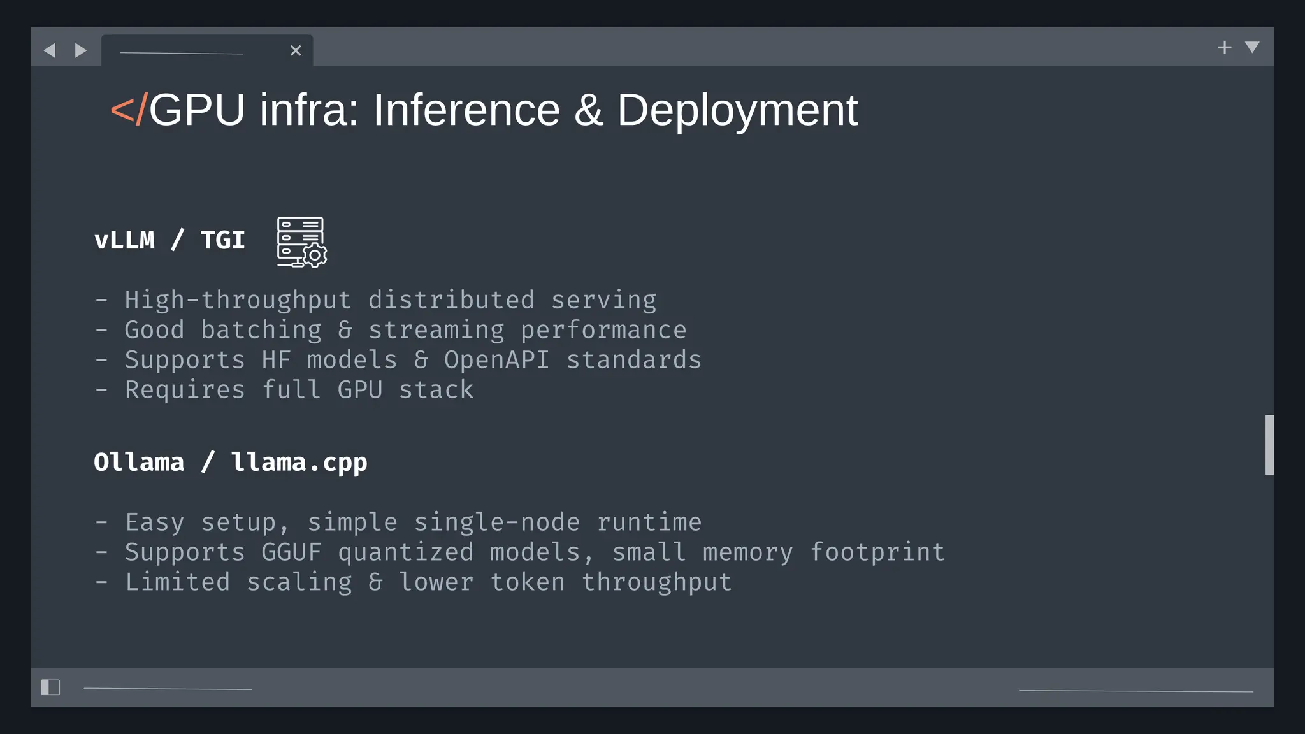Image resolution: width=1305 pixels, height=734 pixels.
Task: Select the 'Ollama / llama.cpp' heading
Action: pos(231,463)
